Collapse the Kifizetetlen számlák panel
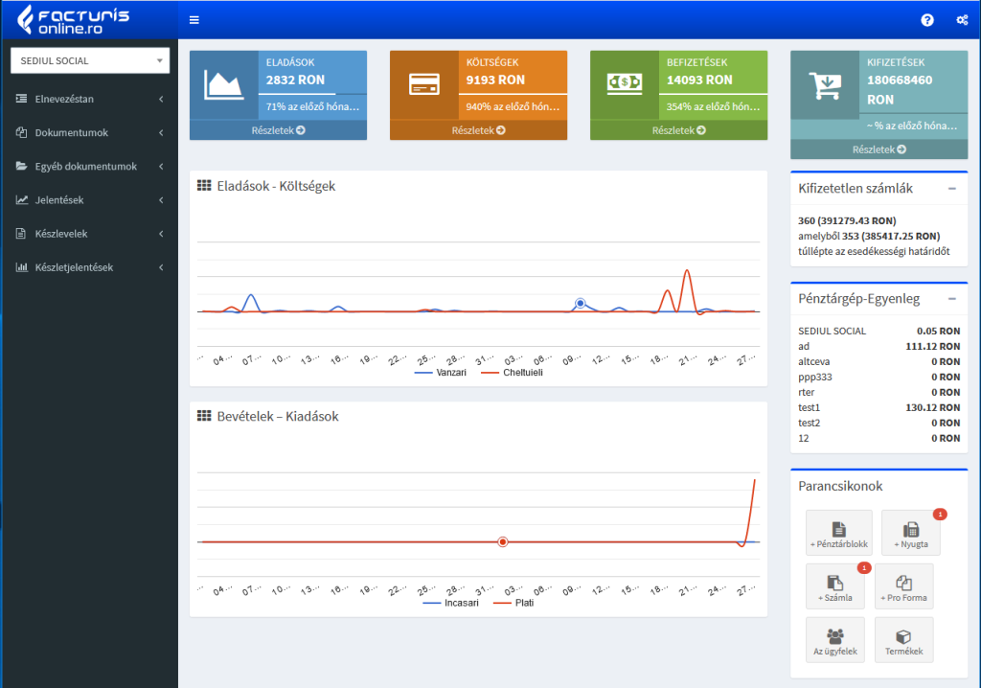This screenshot has height=688, width=981. 951,189
